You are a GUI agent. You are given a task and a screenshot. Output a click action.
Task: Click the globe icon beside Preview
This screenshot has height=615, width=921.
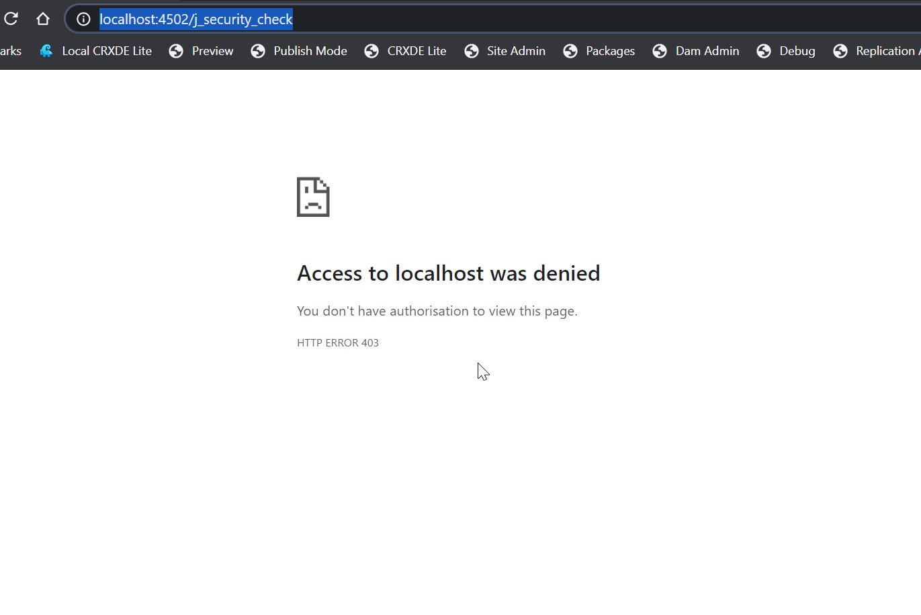click(x=176, y=51)
